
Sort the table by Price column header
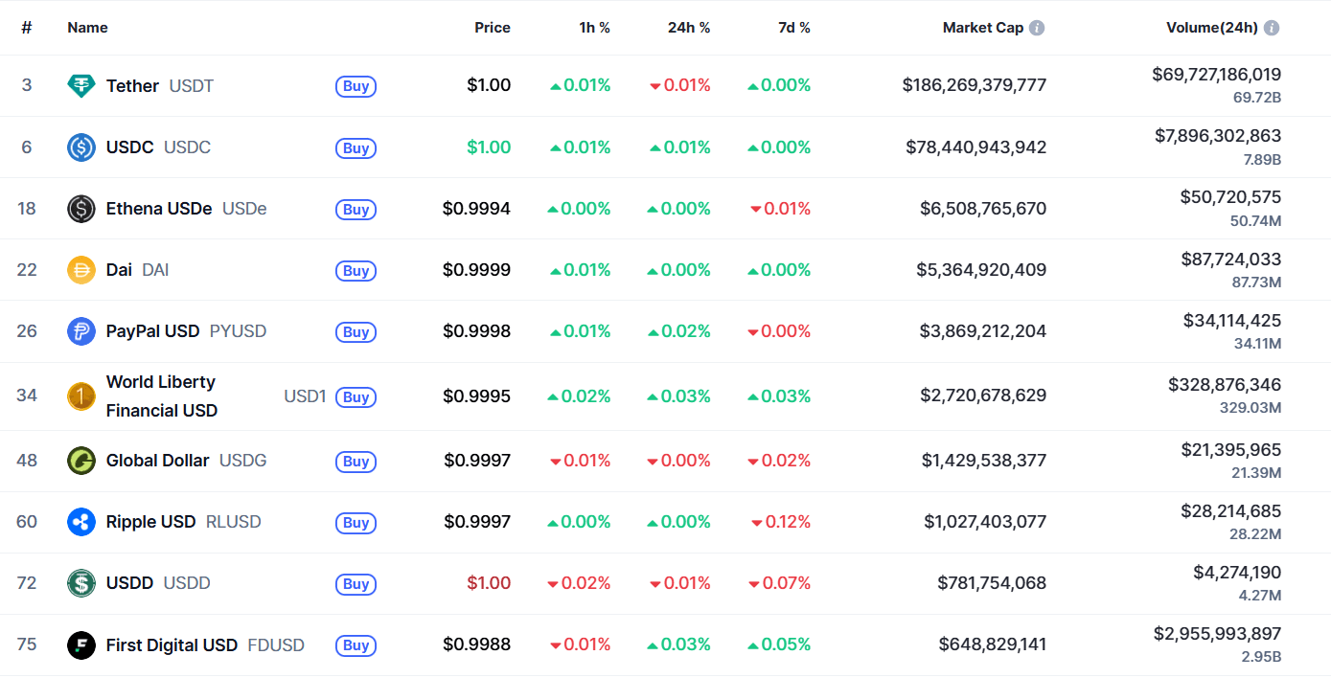pos(493,28)
